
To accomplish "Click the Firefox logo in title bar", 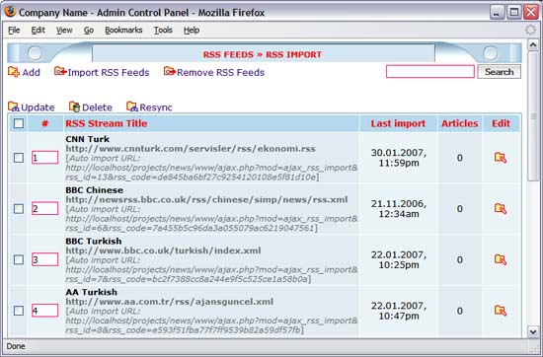I will [10, 12].
